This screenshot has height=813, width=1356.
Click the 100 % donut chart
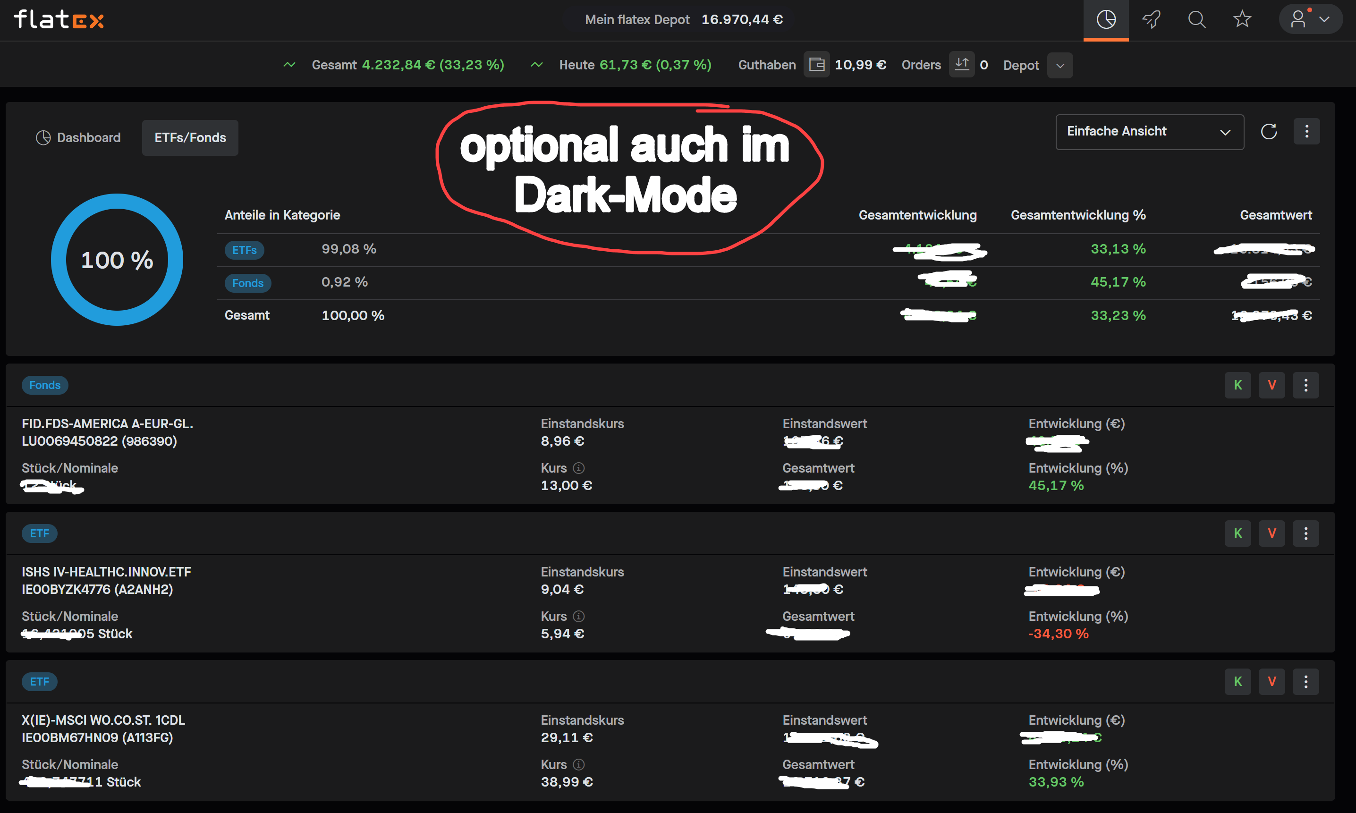pyautogui.click(x=117, y=260)
